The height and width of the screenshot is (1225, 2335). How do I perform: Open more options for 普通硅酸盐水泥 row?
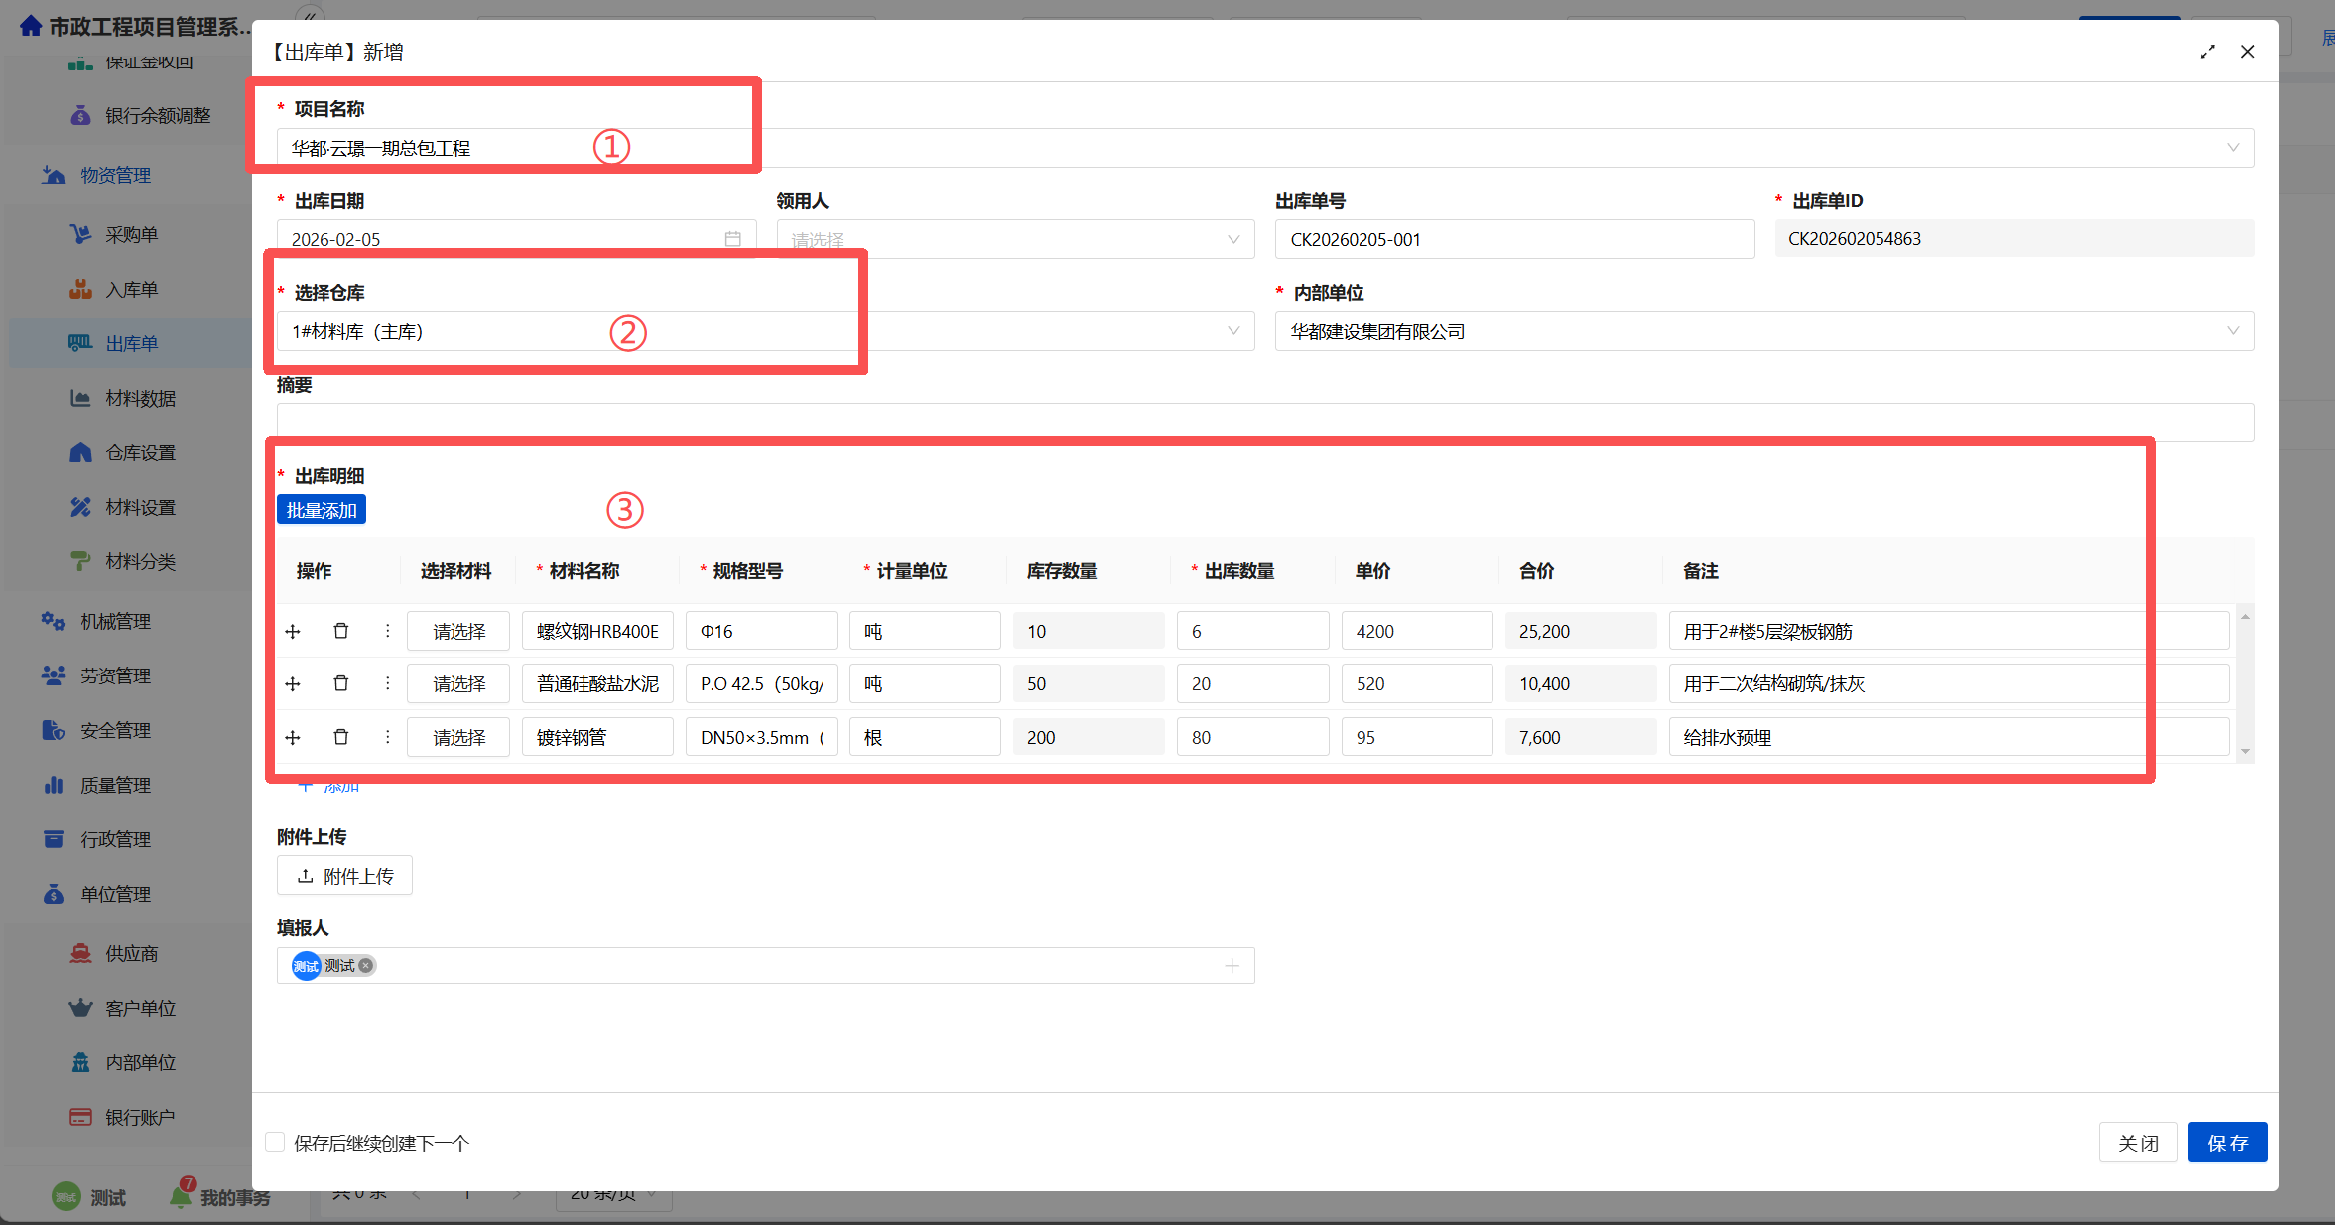click(387, 683)
